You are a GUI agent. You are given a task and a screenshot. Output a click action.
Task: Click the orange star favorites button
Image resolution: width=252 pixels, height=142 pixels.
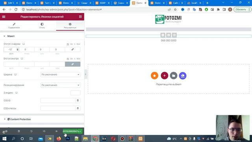[x=154, y=75]
